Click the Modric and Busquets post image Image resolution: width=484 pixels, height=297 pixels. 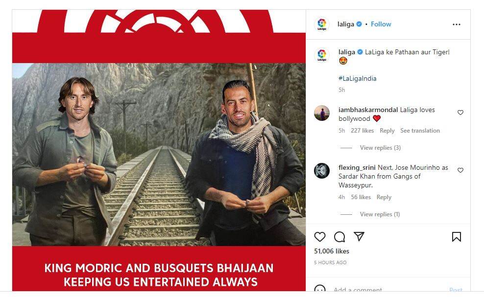(x=159, y=151)
